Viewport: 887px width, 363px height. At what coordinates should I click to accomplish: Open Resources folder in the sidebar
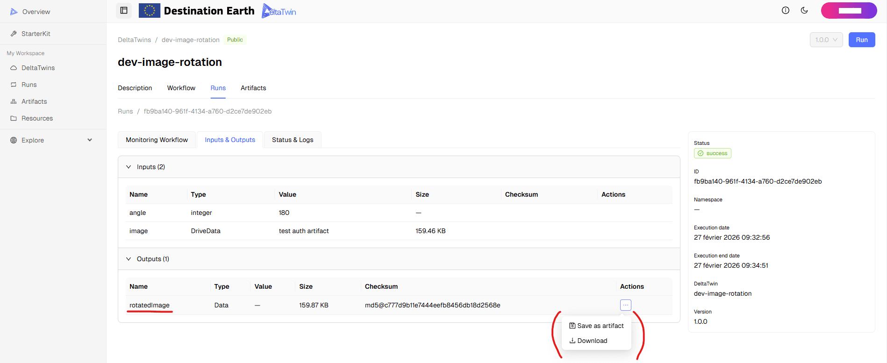click(x=37, y=118)
